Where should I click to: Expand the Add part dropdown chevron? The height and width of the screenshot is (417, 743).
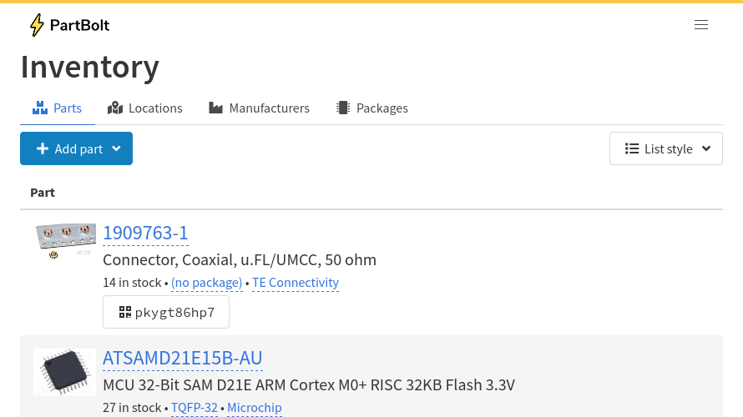(x=117, y=148)
